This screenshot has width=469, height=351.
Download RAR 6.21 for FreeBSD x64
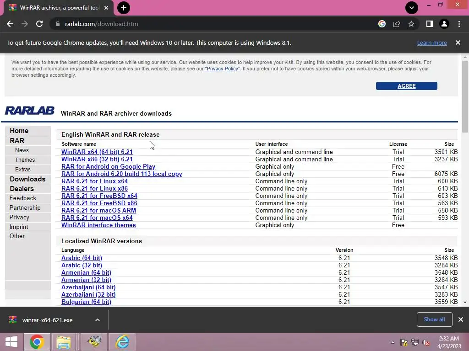99,196
